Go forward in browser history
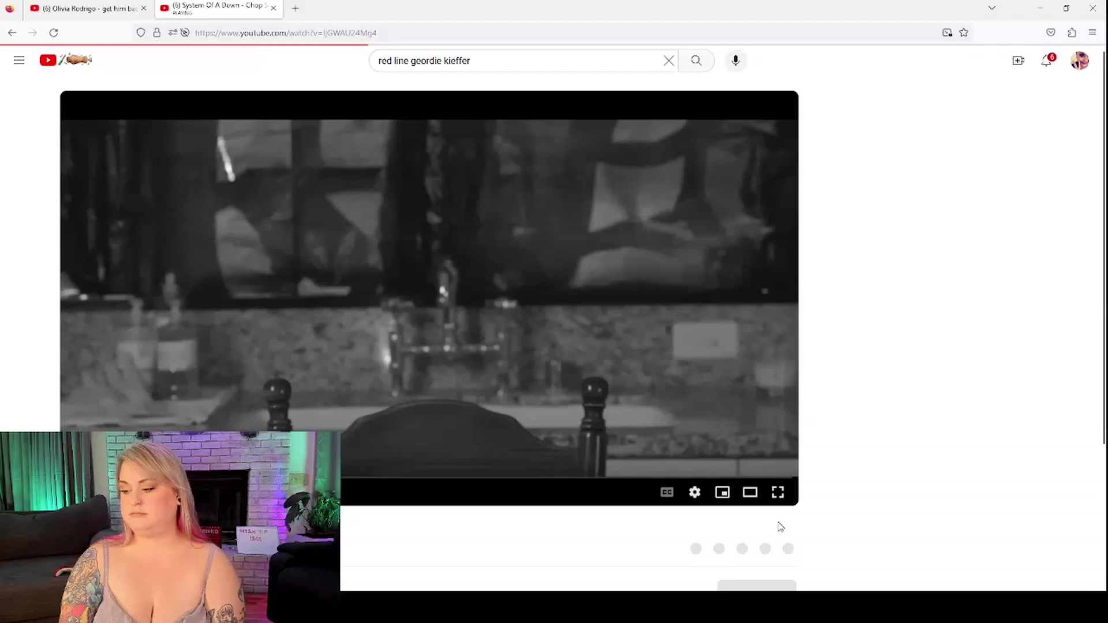This screenshot has height=623, width=1108. pos(33,33)
